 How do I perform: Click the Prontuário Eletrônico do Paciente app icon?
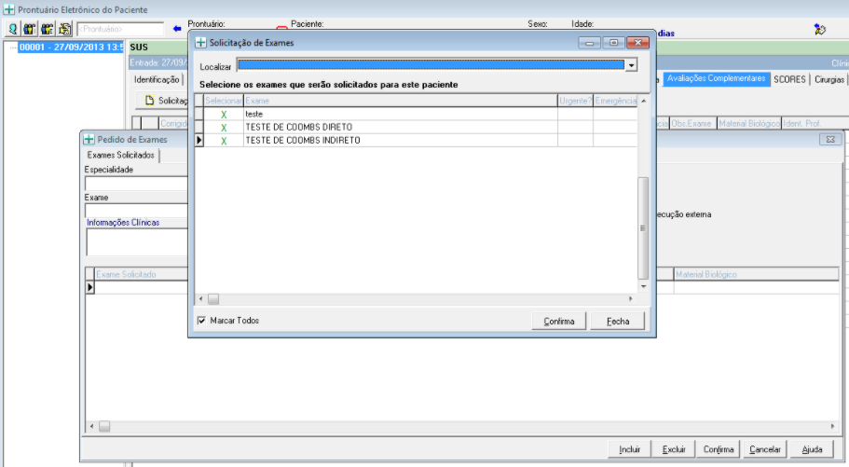8,9
